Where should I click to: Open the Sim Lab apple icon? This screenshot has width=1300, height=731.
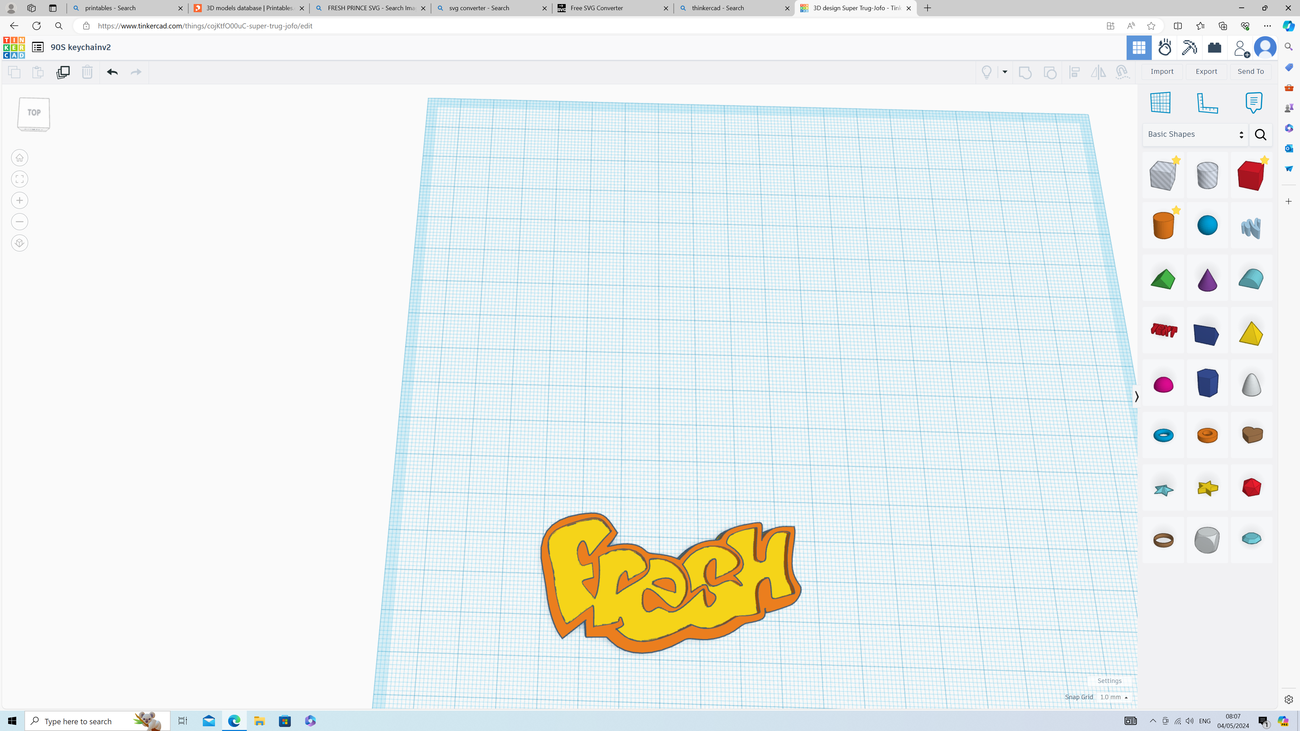[1165, 47]
